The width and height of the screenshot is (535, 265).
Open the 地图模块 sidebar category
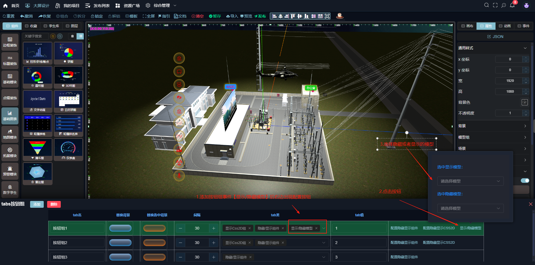[x=10, y=134]
